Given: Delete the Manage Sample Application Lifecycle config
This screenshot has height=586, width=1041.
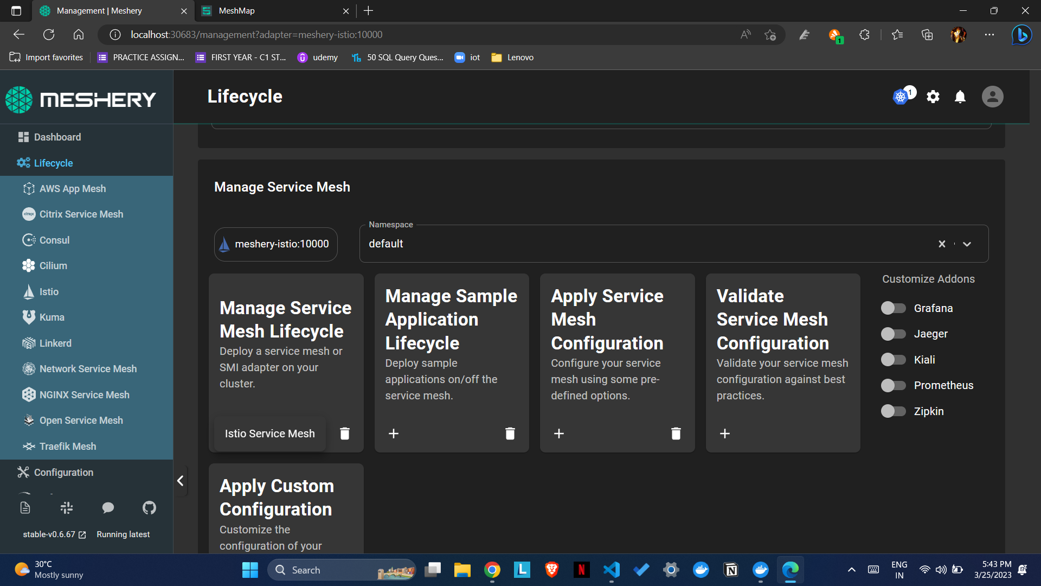Looking at the screenshot, I should click(x=510, y=434).
